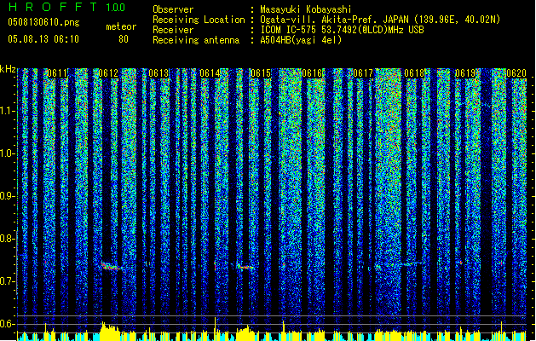The height and width of the screenshot is (341, 536).
Task: Click the 0614 time marker
Action: click(x=210, y=73)
